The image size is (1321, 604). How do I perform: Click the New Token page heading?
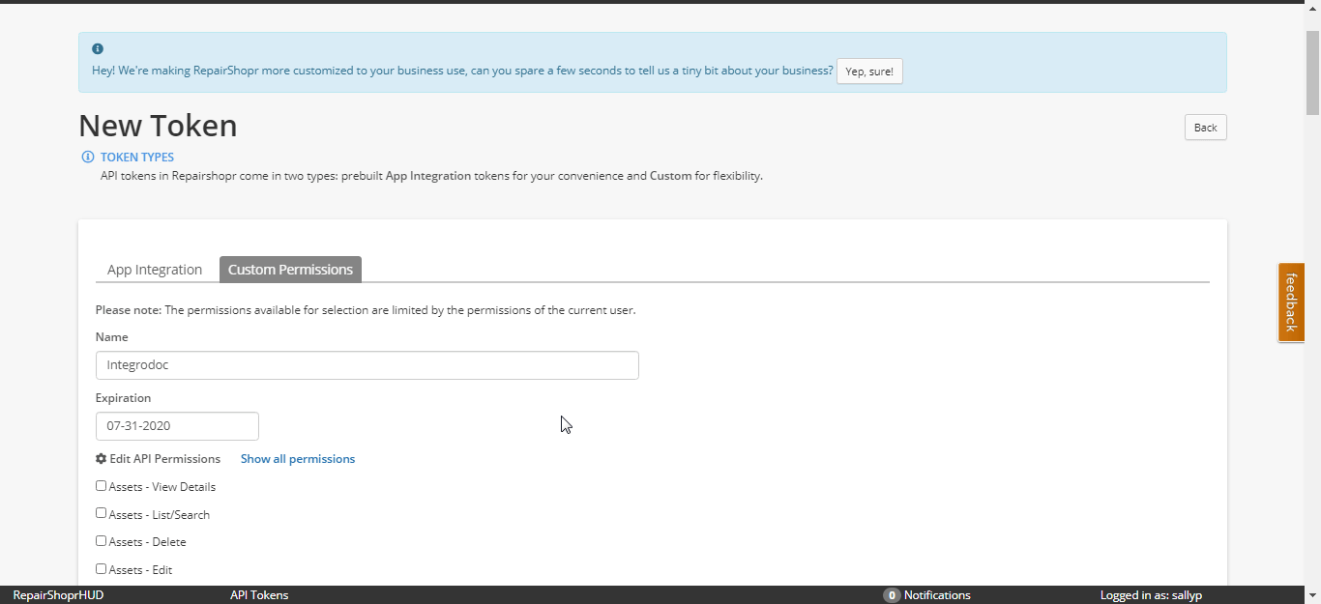pos(158,126)
